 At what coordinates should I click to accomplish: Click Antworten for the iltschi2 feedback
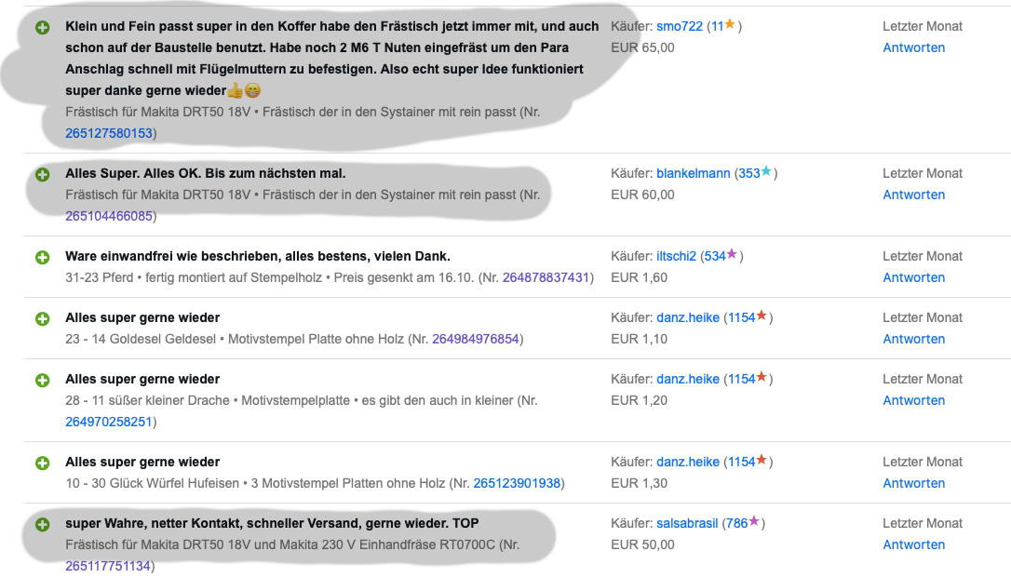point(913,277)
